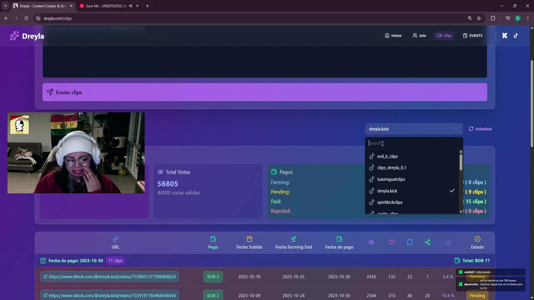Select spiritkickclips from the account list
The image size is (534, 300).
[412, 202]
